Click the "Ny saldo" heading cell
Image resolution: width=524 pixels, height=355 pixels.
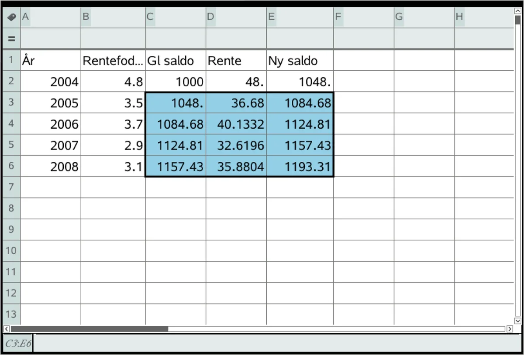300,60
